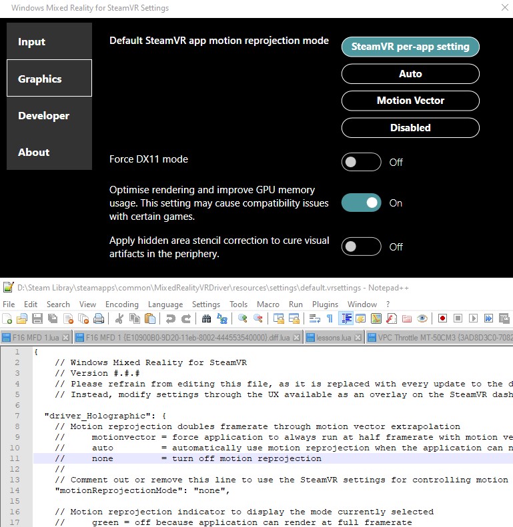Open the Graphics settings tab
Image resolution: width=513 pixels, height=527 pixels.
(49, 79)
